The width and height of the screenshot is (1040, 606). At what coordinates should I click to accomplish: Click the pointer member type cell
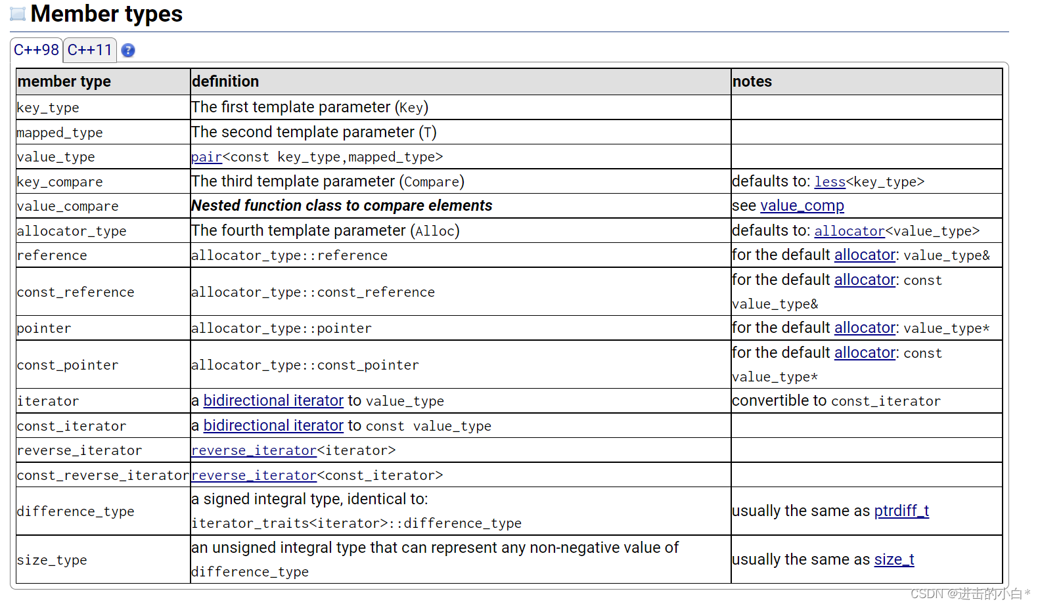point(103,328)
